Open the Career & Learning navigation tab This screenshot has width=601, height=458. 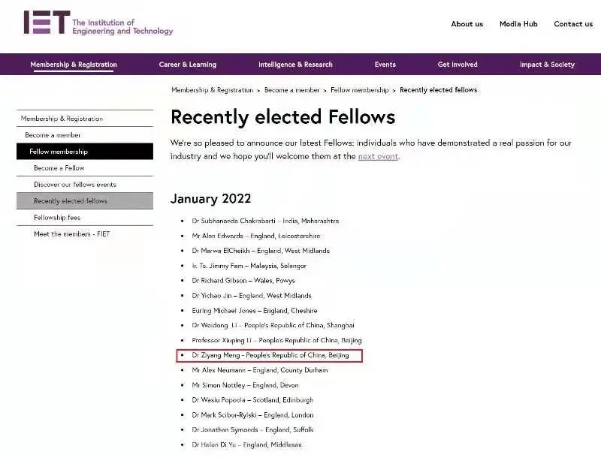coord(186,65)
